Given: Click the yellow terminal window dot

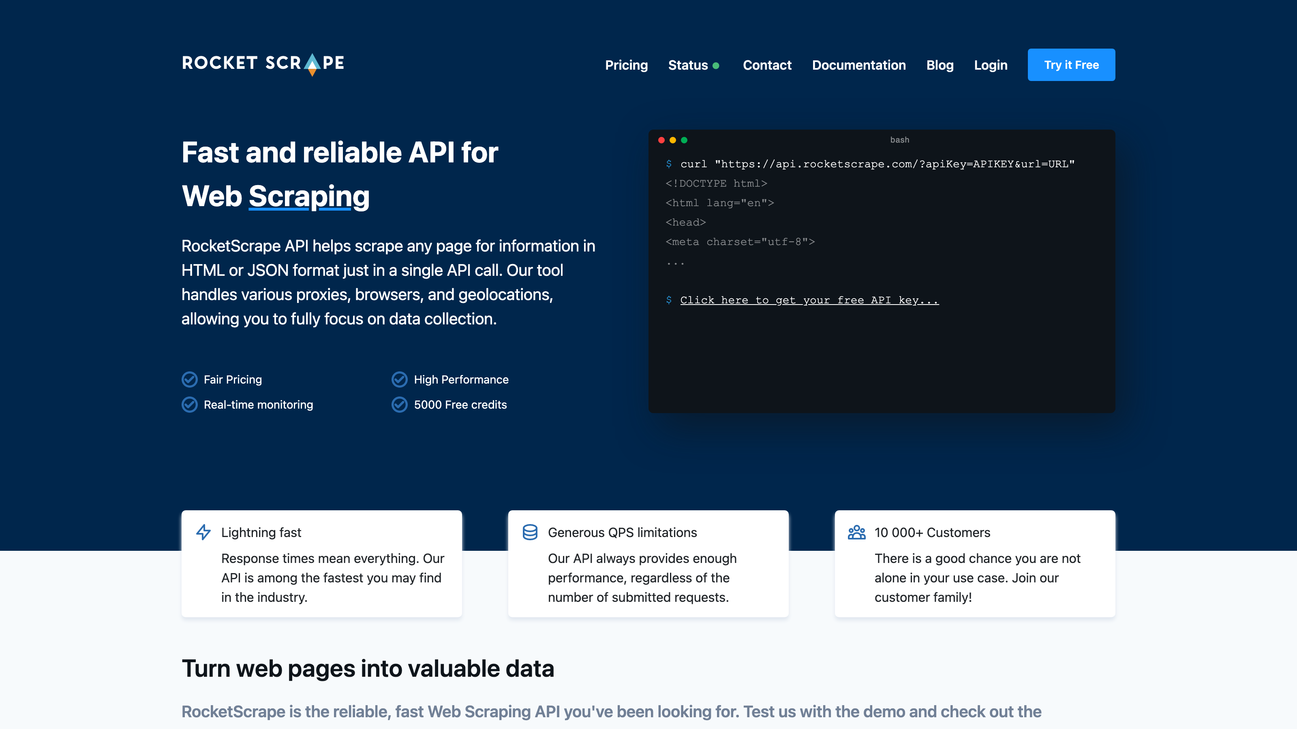Looking at the screenshot, I should click(x=672, y=140).
